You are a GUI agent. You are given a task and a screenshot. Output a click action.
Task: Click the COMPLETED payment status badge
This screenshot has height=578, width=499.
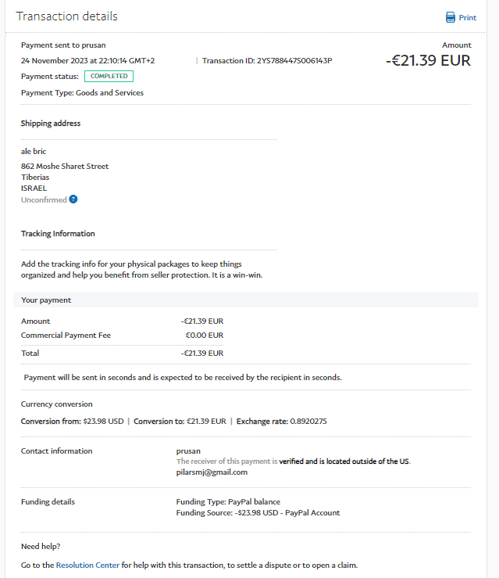[109, 76]
